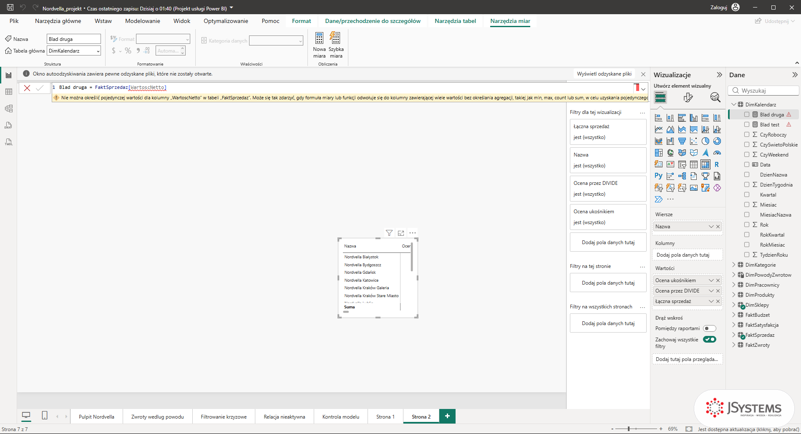Check the Kwartal field checkbox
Viewport: 801px width, 434px height.
pyautogui.click(x=747, y=194)
